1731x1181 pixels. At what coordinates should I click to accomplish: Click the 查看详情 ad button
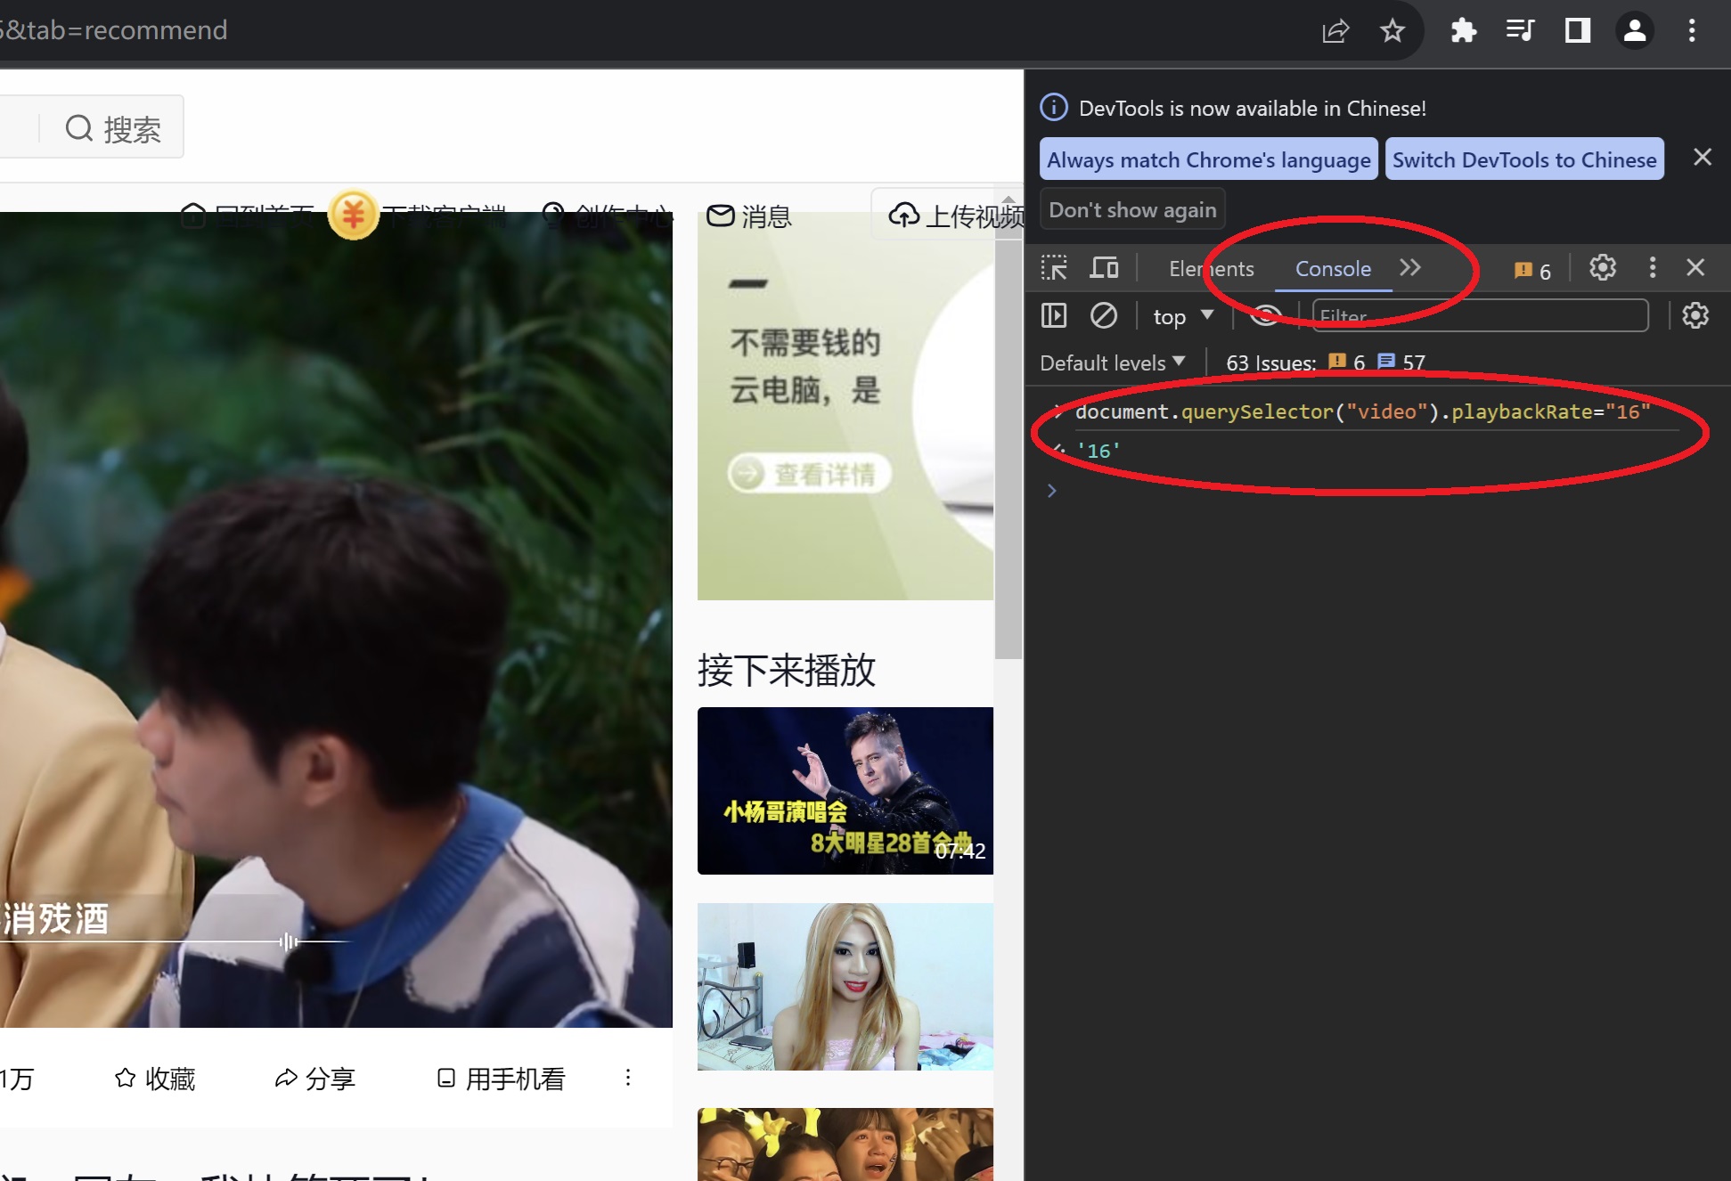pyautogui.click(x=809, y=473)
